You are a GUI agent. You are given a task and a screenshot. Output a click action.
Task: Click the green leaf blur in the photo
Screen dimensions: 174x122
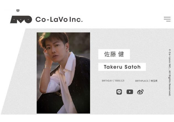(47, 35)
